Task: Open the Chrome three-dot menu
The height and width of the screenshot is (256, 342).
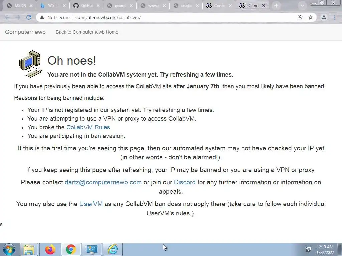Action: 335,17
